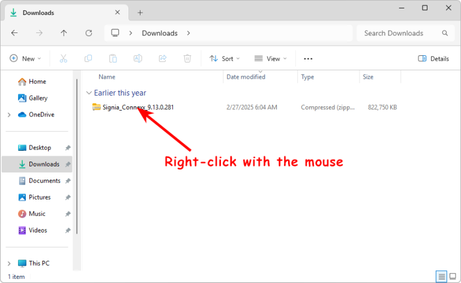Open the See more ellipsis menu
Viewport: 461px width, 283px height.
click(308, 58)
